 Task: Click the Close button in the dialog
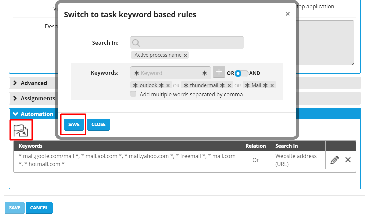pyautogui.click(x=98, y=124)
